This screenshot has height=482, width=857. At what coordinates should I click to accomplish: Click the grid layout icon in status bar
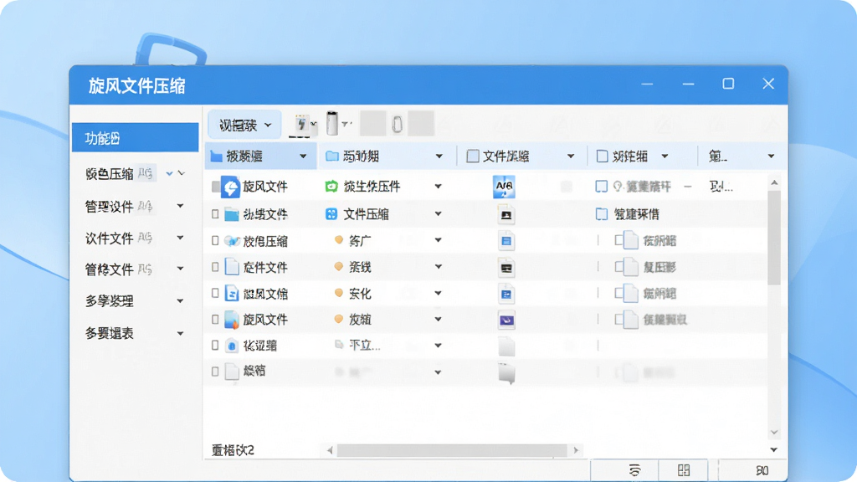(684, 470)
